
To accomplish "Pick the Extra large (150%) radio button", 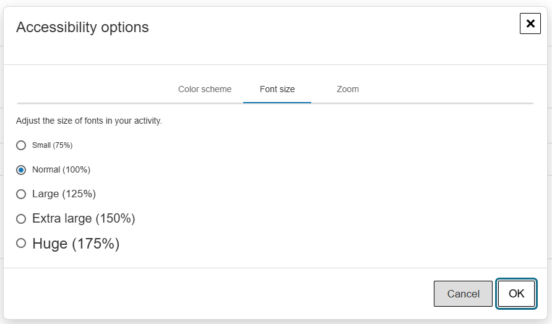I will pos(21,219).
